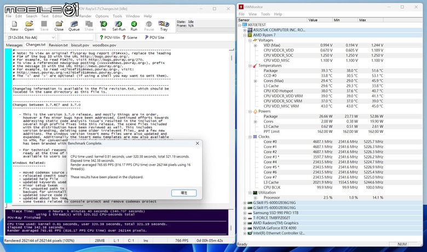Switch to the Messages tab
The width and height of the screenshot is (427, 252).
point(14,45)
